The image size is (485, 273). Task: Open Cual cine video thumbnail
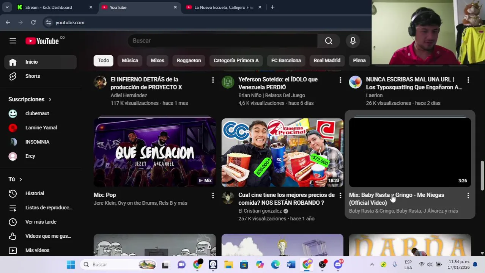point(282,152)
